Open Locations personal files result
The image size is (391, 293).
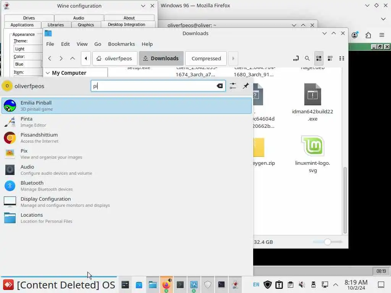126,218
